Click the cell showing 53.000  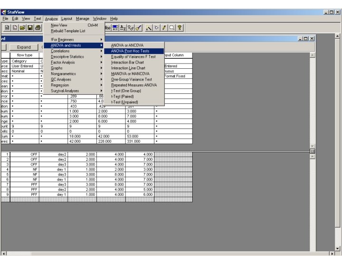(140, 136)
